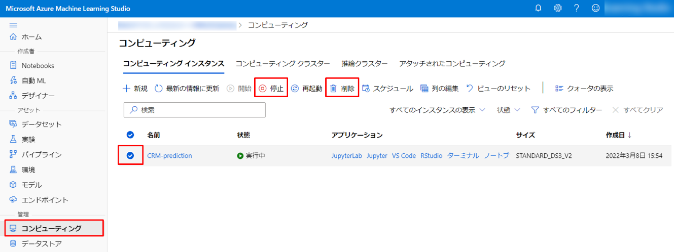
Task: Restart the instance with 再起動 button
Action: pyautogui.click(x=306, y=89)
